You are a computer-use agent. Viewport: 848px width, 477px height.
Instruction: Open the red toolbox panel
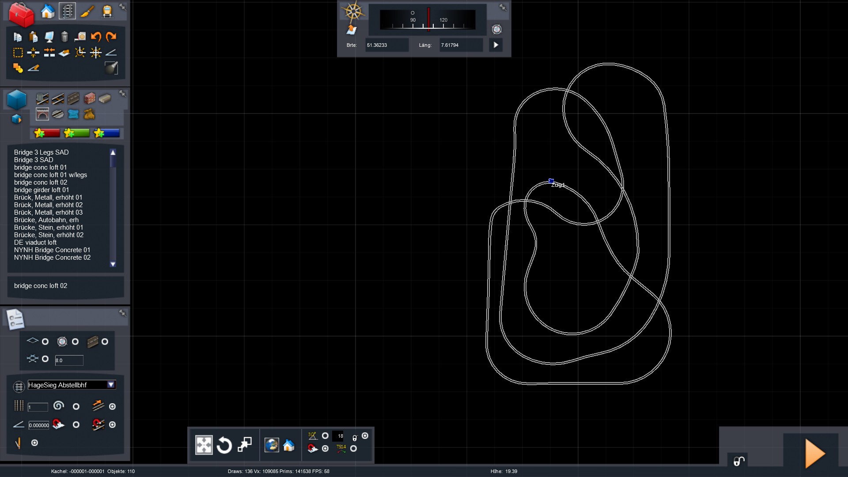(21, 14)
